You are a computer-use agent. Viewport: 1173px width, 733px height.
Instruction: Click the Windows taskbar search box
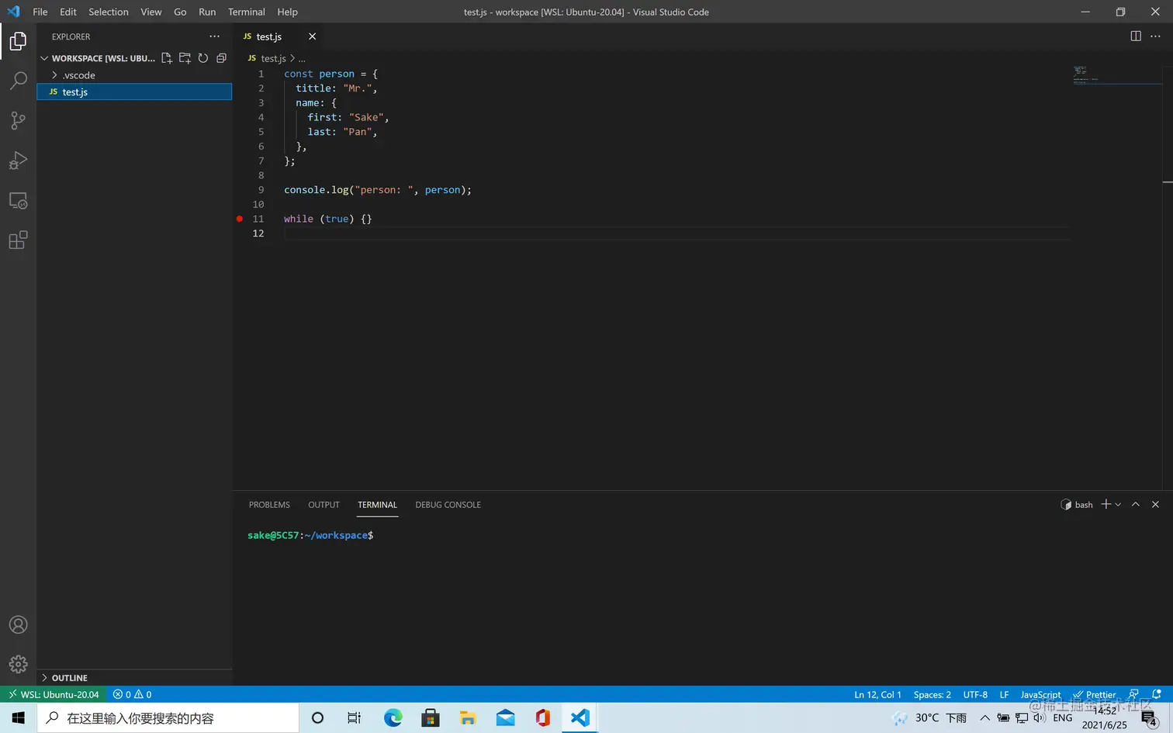(x=168, y=718)
